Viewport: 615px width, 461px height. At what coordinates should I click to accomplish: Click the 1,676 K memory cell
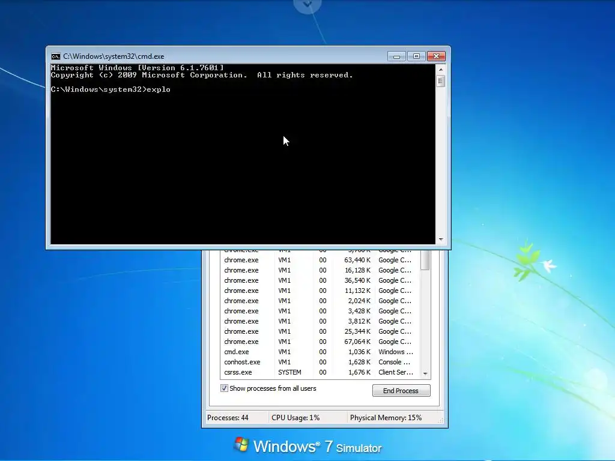(359, 372)
